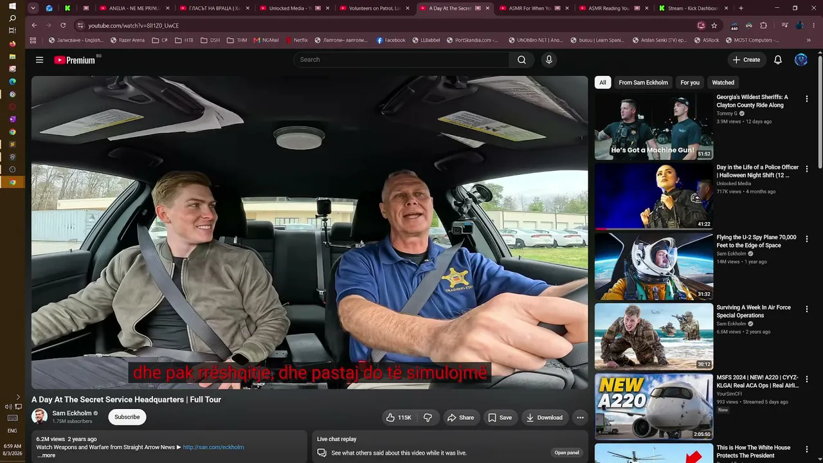This screenshot has height=463, width=823.
Task: Go to YouTube Premium home logo
Action: tap(75, 60)
